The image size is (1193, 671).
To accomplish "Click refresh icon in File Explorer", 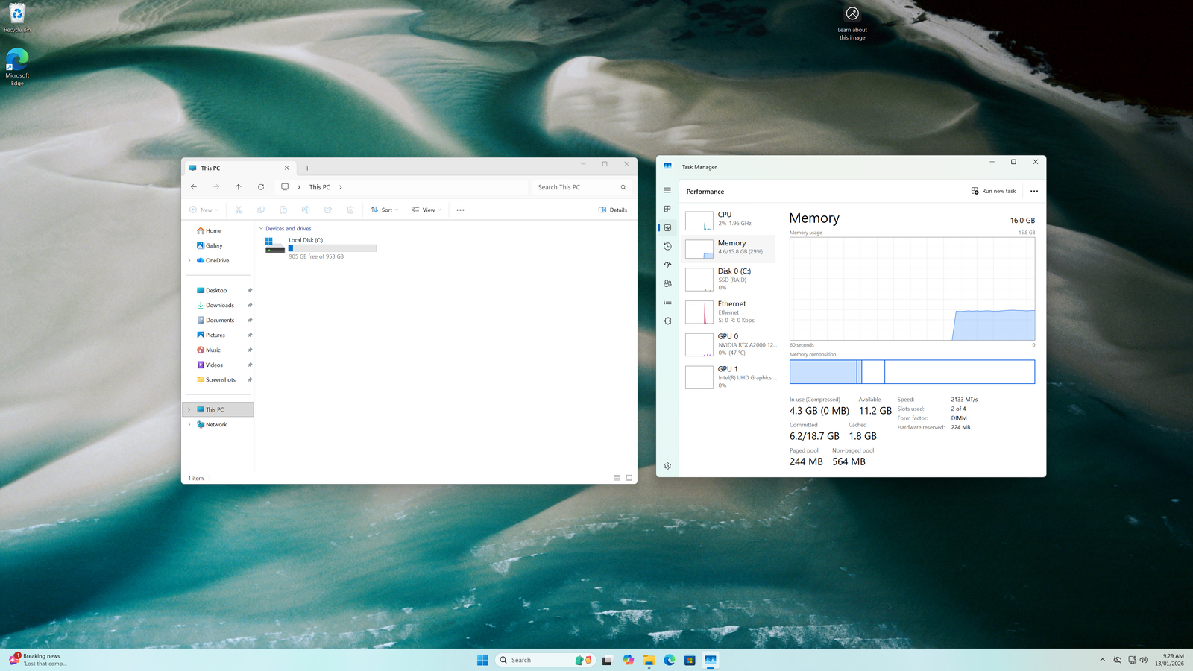I will coord(261,187).
